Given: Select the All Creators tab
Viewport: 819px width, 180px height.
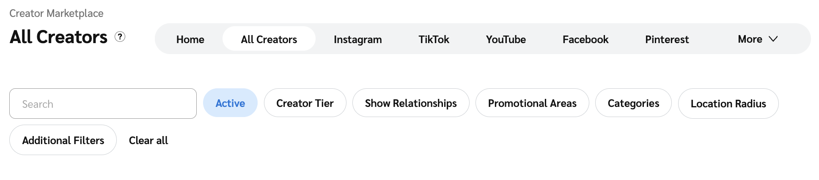Looking at the screenshot, I should 269,39.
